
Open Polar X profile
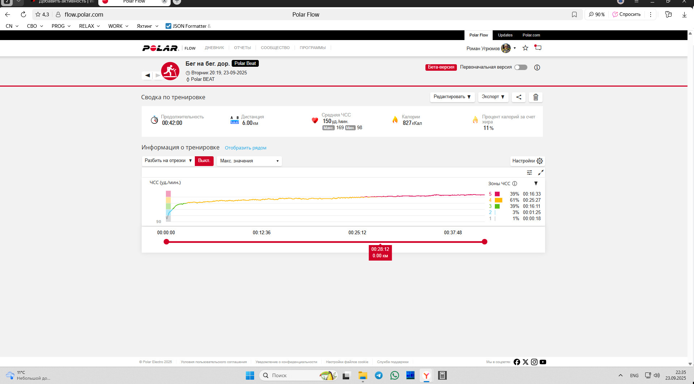(526, 362)
